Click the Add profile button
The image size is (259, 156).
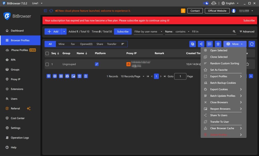53,31
